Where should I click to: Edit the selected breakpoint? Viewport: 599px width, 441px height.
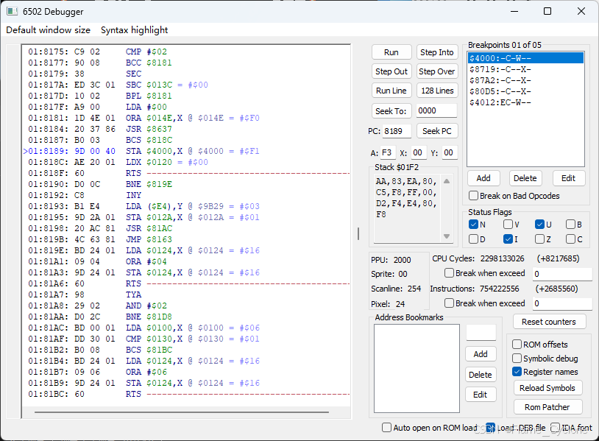pyautogui.click(x=568, y=178)
